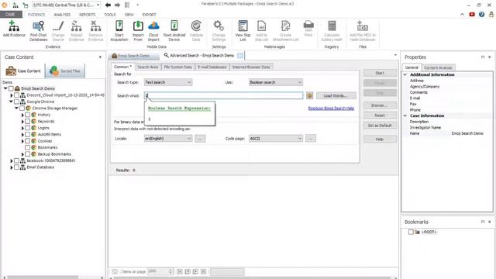
Task: Open Emoticon-Emoji Search Help link
Action: coord(331,108)
